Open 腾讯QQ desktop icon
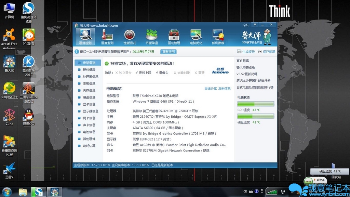 pyautogui.click(x=29, y=117)
